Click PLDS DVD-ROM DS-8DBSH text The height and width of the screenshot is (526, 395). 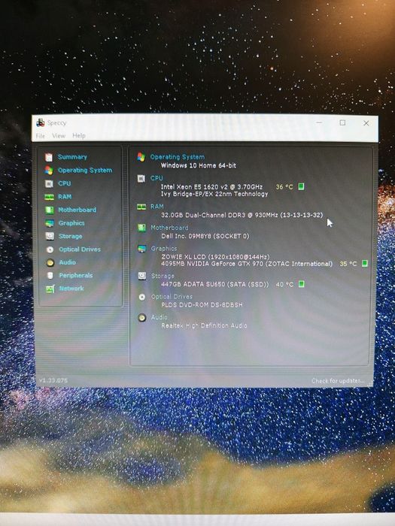coord(202,305)
